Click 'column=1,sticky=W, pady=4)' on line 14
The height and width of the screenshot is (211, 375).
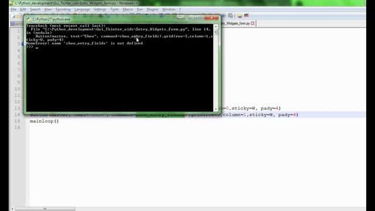(x=261, y=115)
